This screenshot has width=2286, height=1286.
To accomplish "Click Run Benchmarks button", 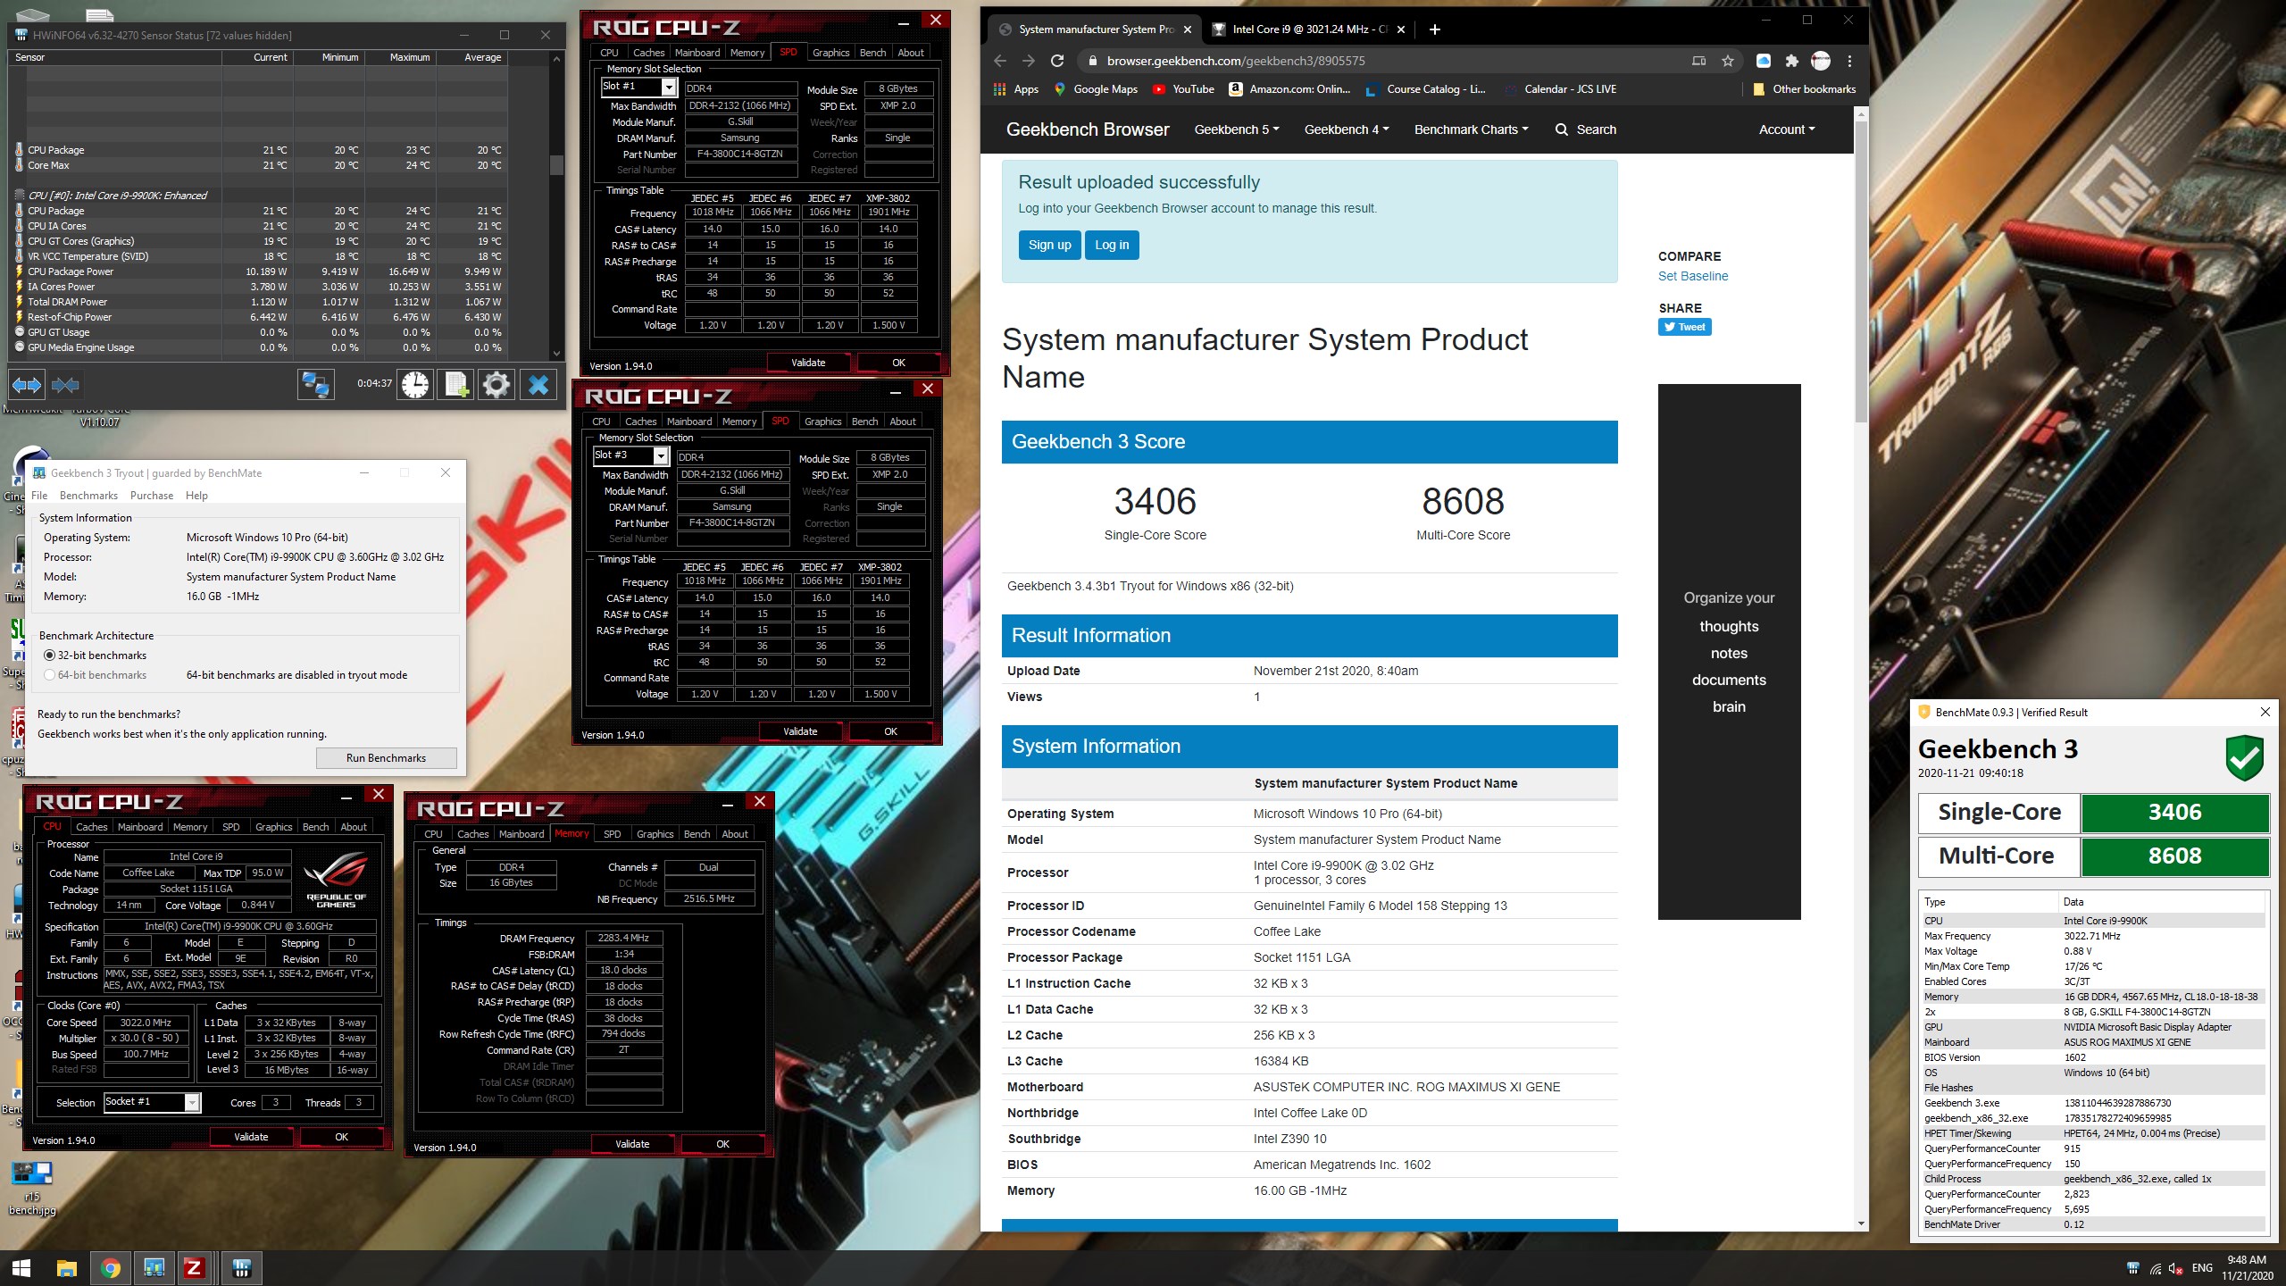I will pyautogui.click(x=386, y=758).
